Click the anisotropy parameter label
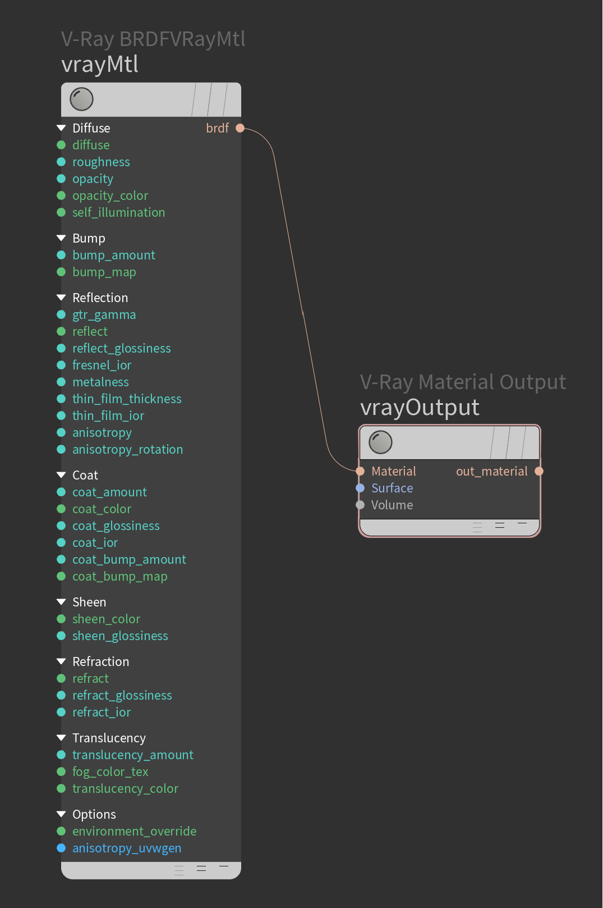The width and height of the screenshot is (603, 908). [x=102, y=433]
